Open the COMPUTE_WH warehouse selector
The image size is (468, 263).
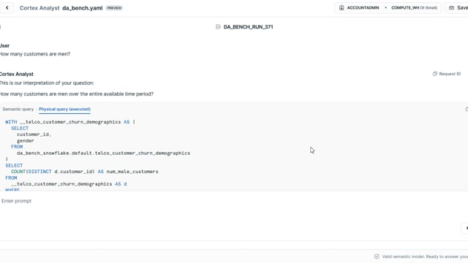click(415, 8)
